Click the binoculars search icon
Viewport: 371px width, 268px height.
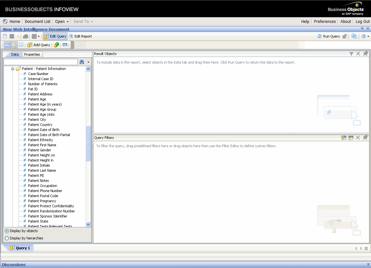(82, 62)
